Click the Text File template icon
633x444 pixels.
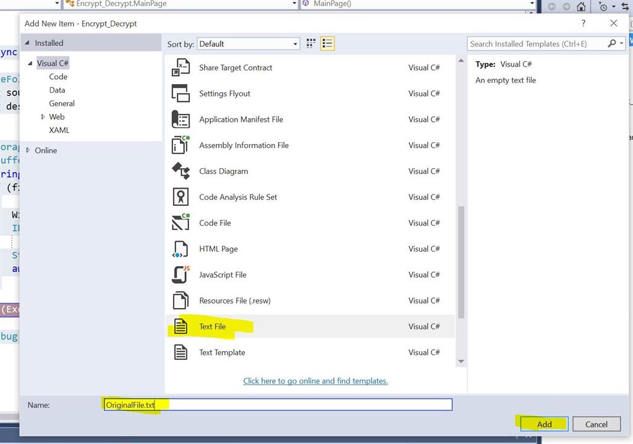(x=181, y=327)
